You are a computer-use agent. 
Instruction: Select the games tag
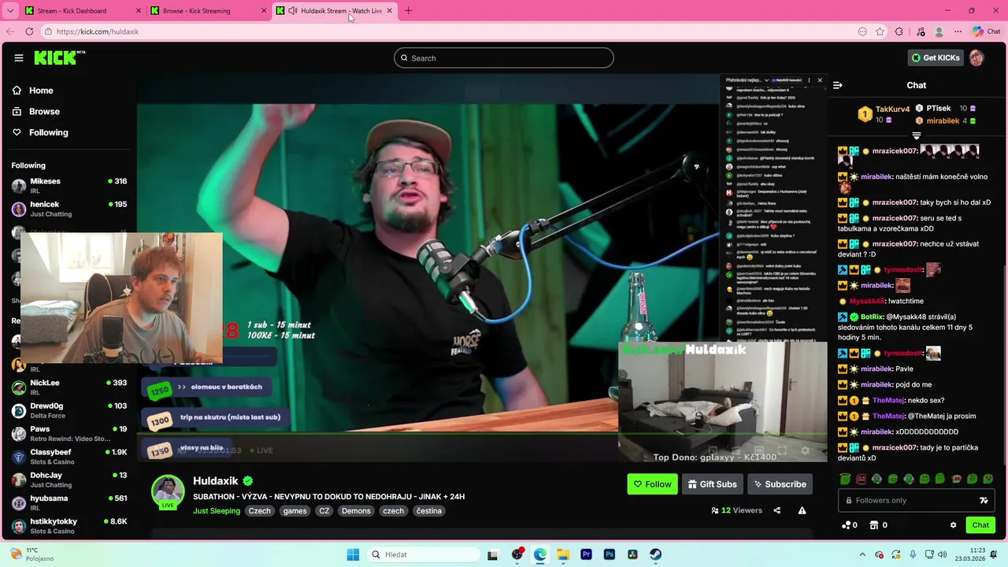coord(295,511)
